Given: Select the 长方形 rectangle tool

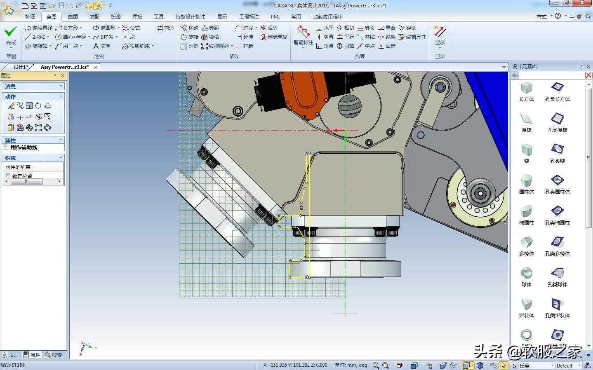Looking at the screenshot, I should (x=67, y=28).
